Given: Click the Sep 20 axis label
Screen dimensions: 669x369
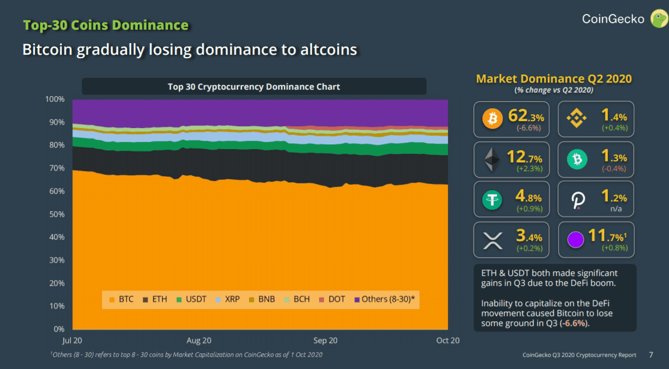Looking at the screenshot, I should coord(325,340).
